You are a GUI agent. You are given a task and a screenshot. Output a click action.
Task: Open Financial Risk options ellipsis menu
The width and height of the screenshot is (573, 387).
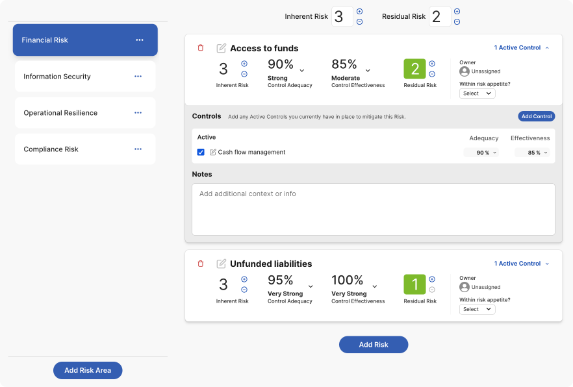coord(140,40)
